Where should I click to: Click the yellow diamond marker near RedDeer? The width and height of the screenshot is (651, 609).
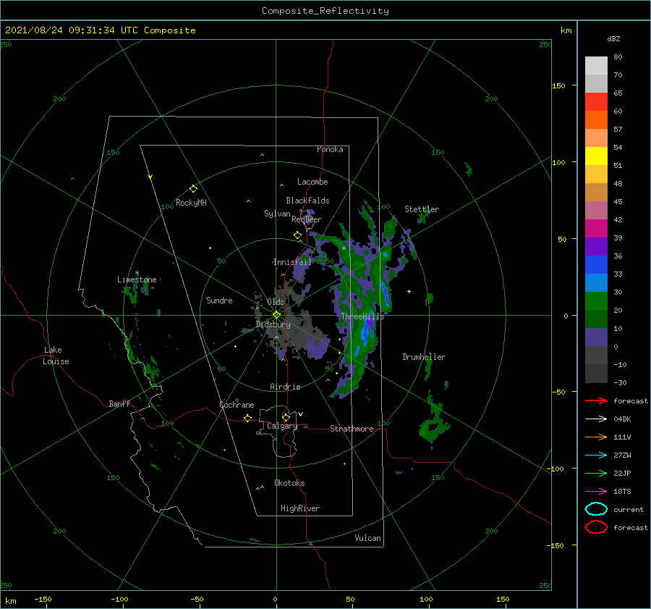coord(297,235)
